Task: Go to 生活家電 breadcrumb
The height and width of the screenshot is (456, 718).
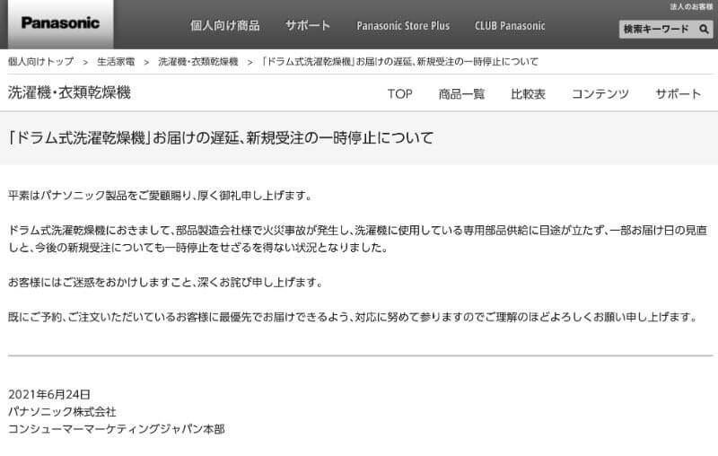Action: tap(116, 61)
